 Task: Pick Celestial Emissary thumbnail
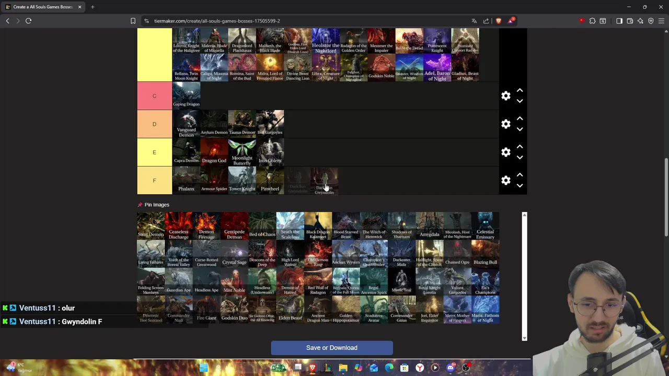pyautogui.click(x=485, y=226)
